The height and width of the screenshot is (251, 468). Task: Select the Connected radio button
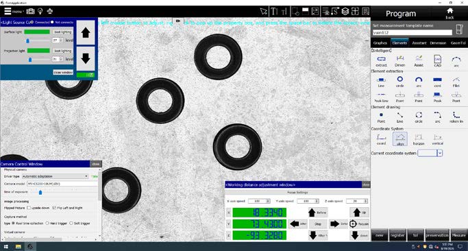tap(32, 22)
